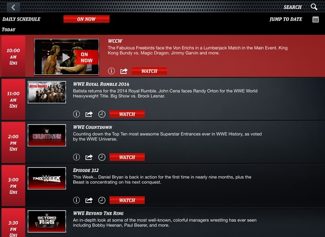Viewport: 325px width, 237px height.
Task: Click the Jump to Date label
Action: (x=286, y=19)
